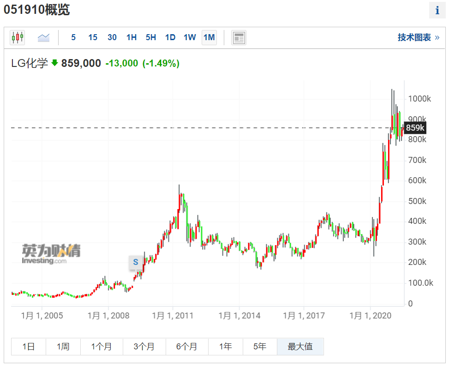The image size is (449, 366).
Task: Switch to the area chart icon
Action: pyautogui.click(x=43, y=37)
